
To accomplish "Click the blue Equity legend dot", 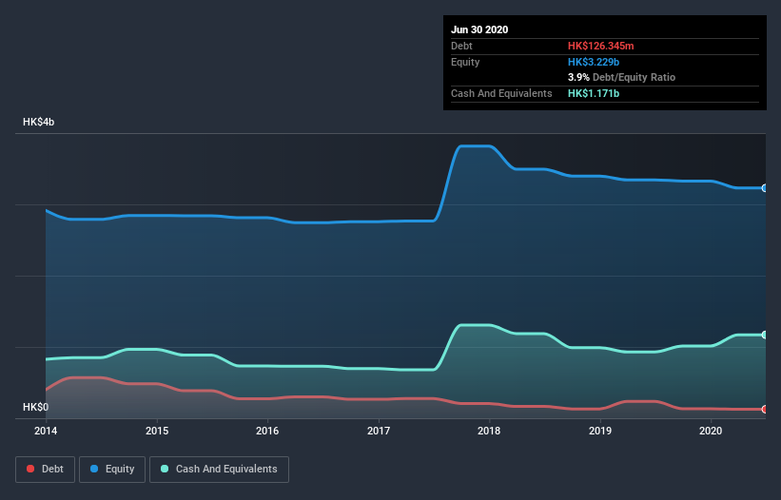I will click(94, 469).
